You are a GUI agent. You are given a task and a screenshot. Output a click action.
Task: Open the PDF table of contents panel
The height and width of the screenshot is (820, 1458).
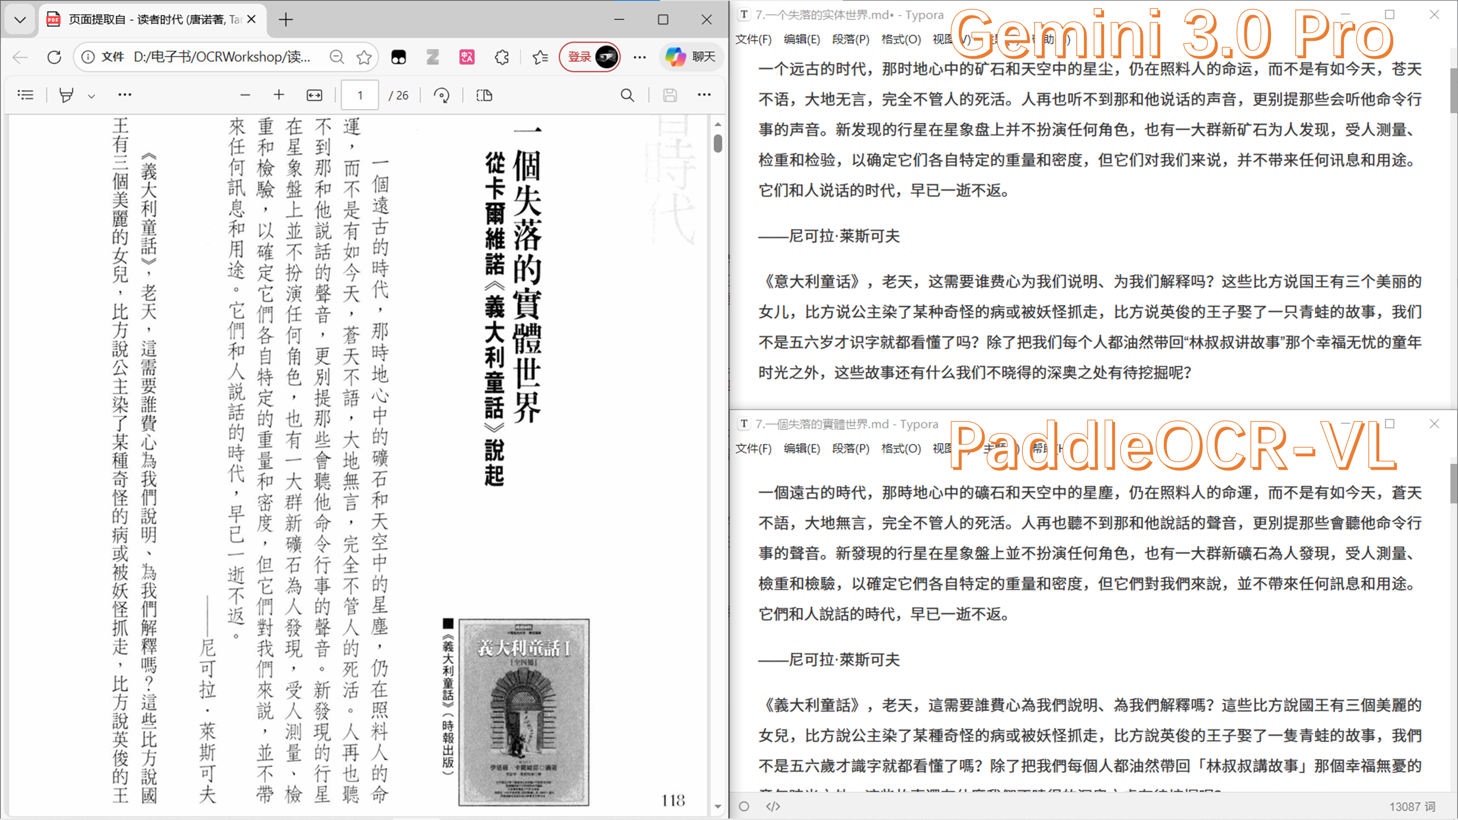pyautogui.click(x=26, y=95)
